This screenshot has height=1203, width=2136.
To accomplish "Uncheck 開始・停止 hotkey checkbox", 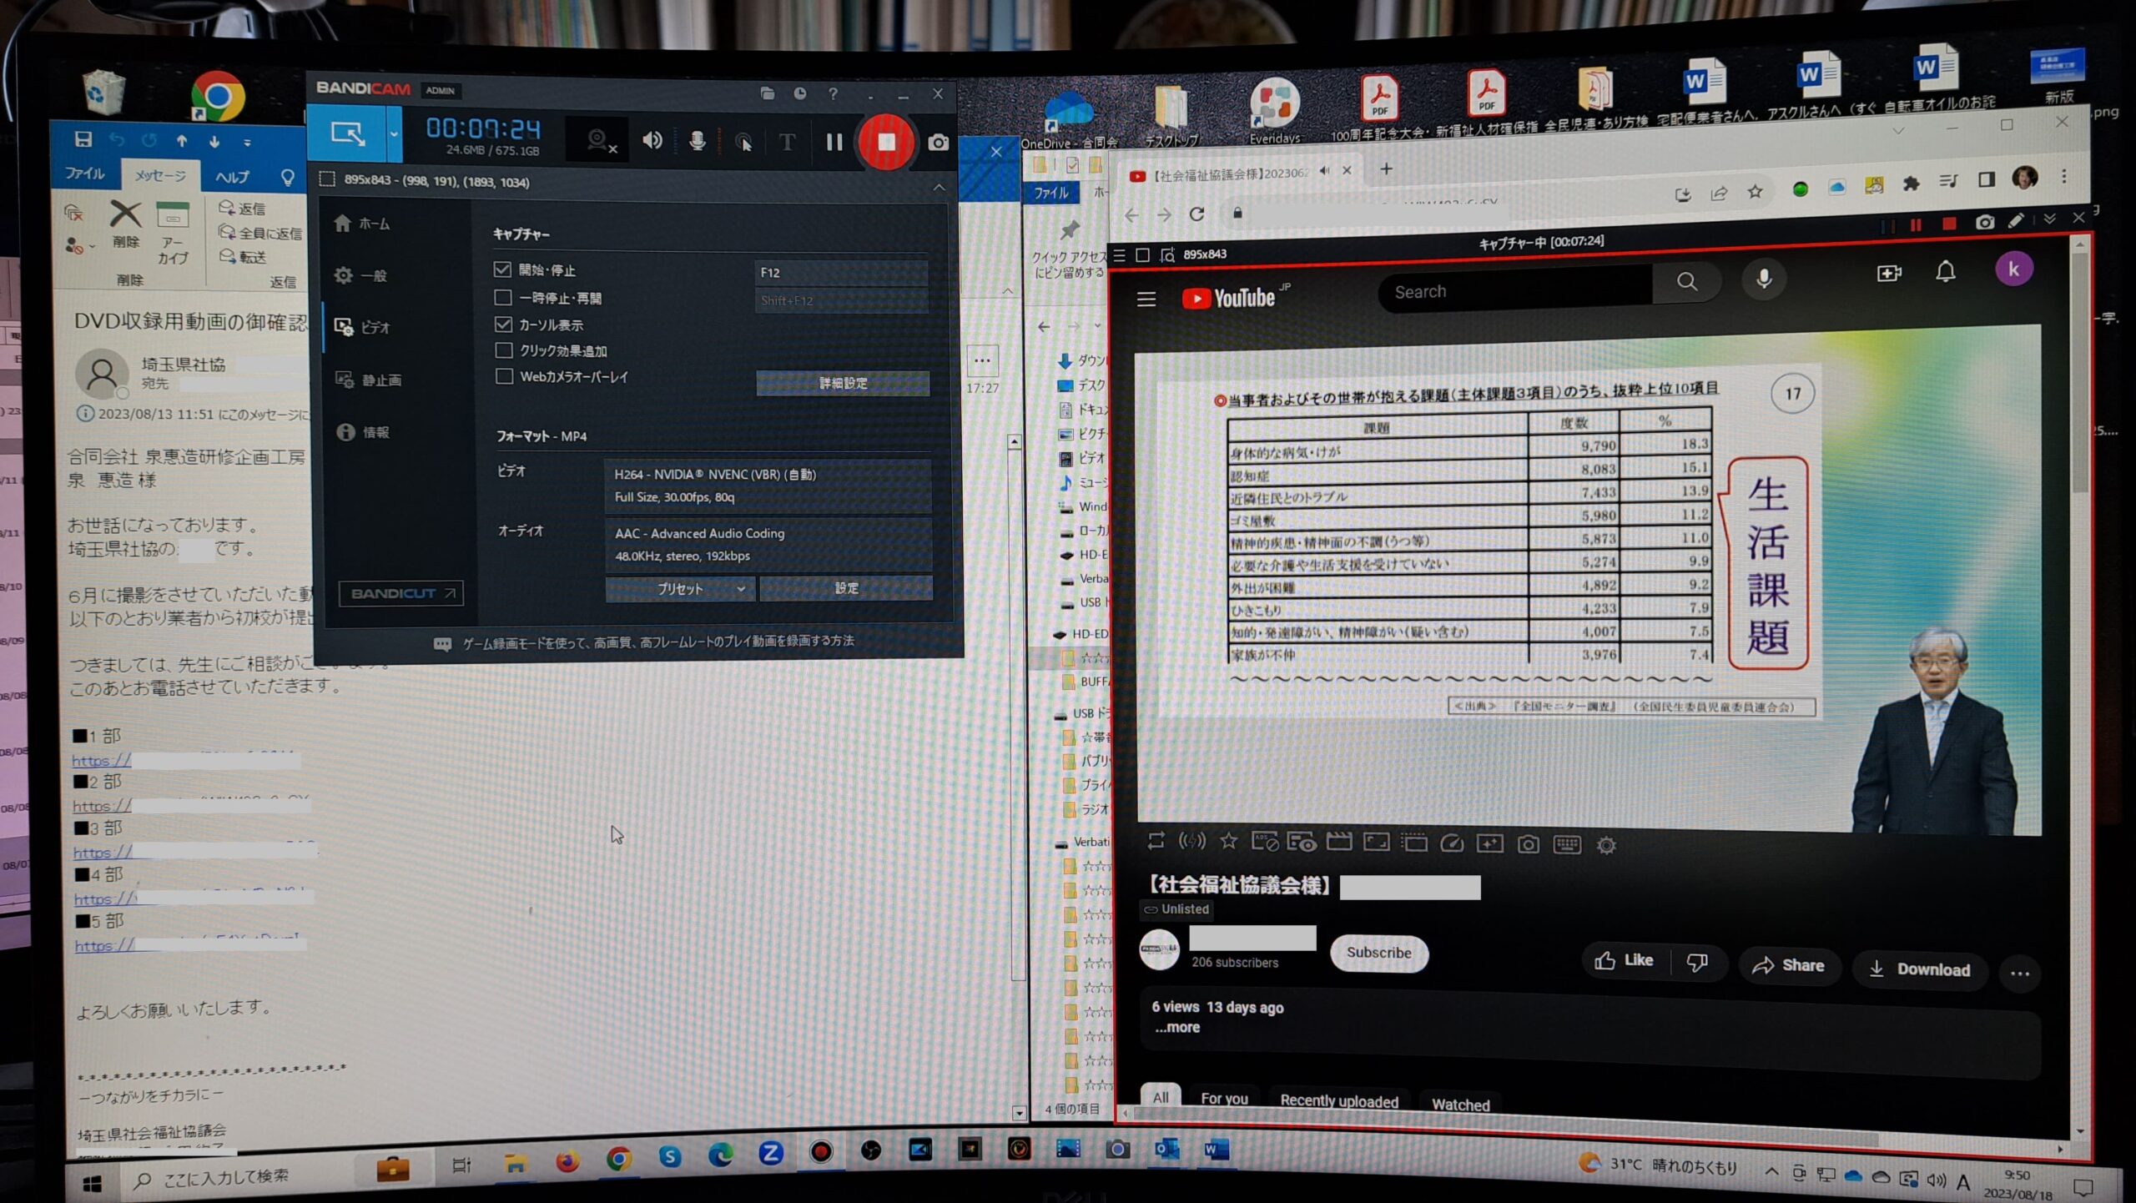I will point(502,269).
